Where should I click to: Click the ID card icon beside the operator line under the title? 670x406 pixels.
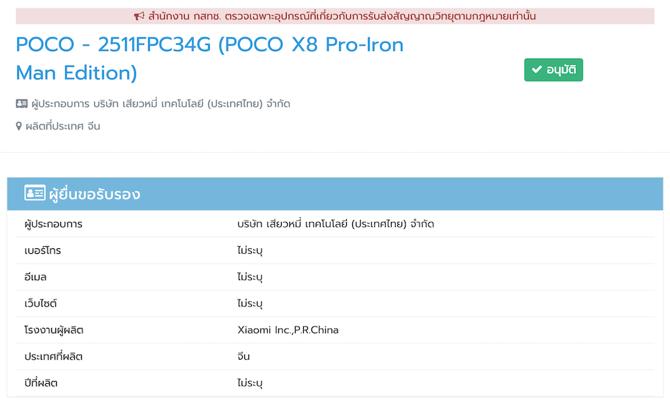click(x=21, y=104)
